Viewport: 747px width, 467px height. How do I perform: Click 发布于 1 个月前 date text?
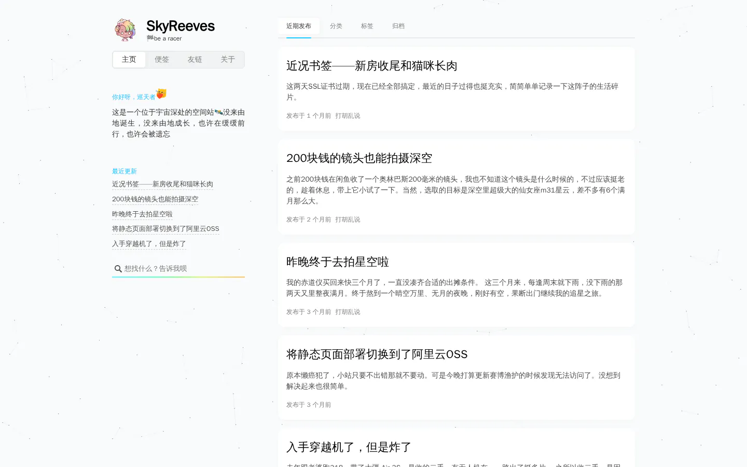[x=309, y=116]
